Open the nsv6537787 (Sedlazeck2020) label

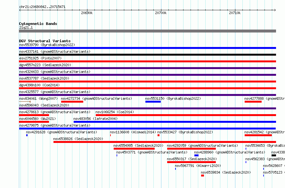(x=44, y=78)
